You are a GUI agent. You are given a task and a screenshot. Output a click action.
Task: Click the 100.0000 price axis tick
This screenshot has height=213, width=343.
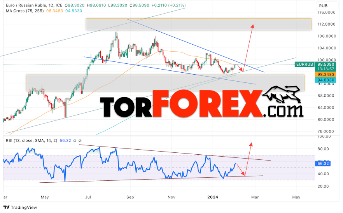pyautogui.click(x=326, y=60)
